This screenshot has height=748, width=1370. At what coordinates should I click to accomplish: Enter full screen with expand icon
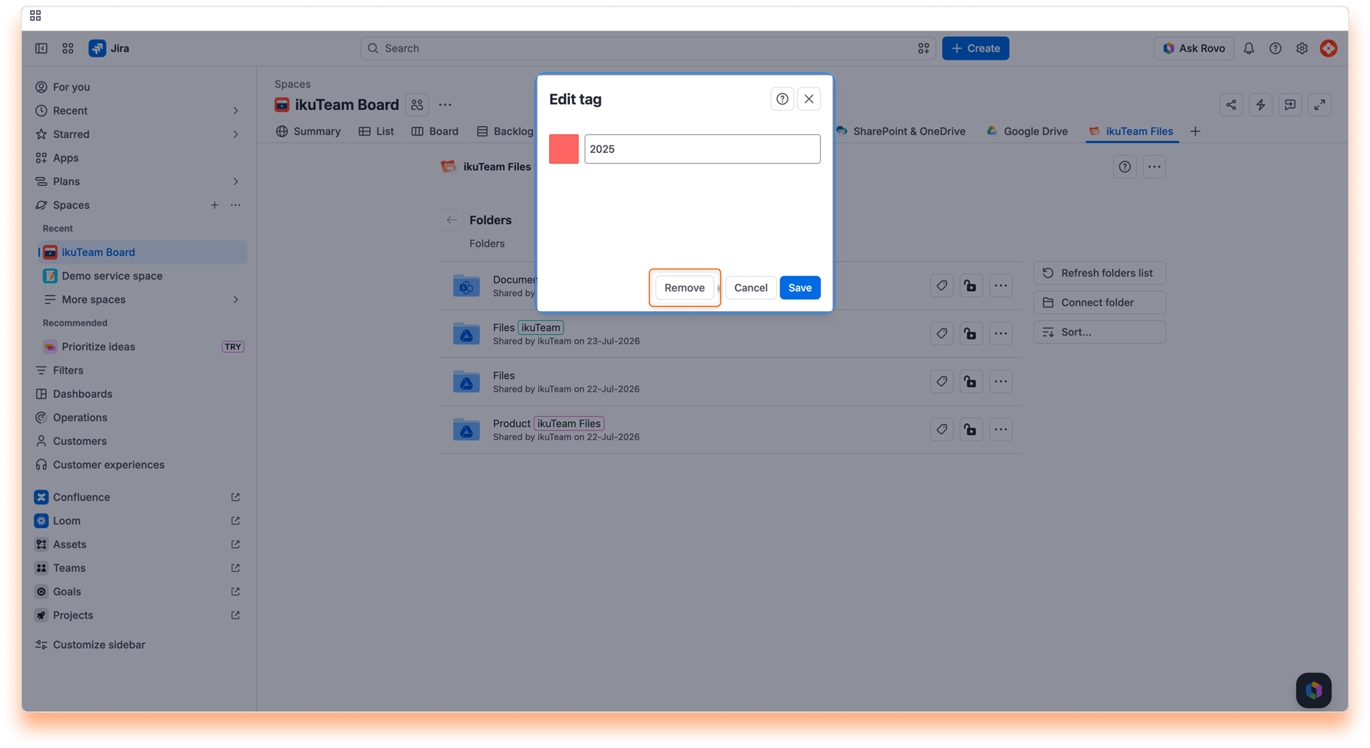click(1320, 105)
